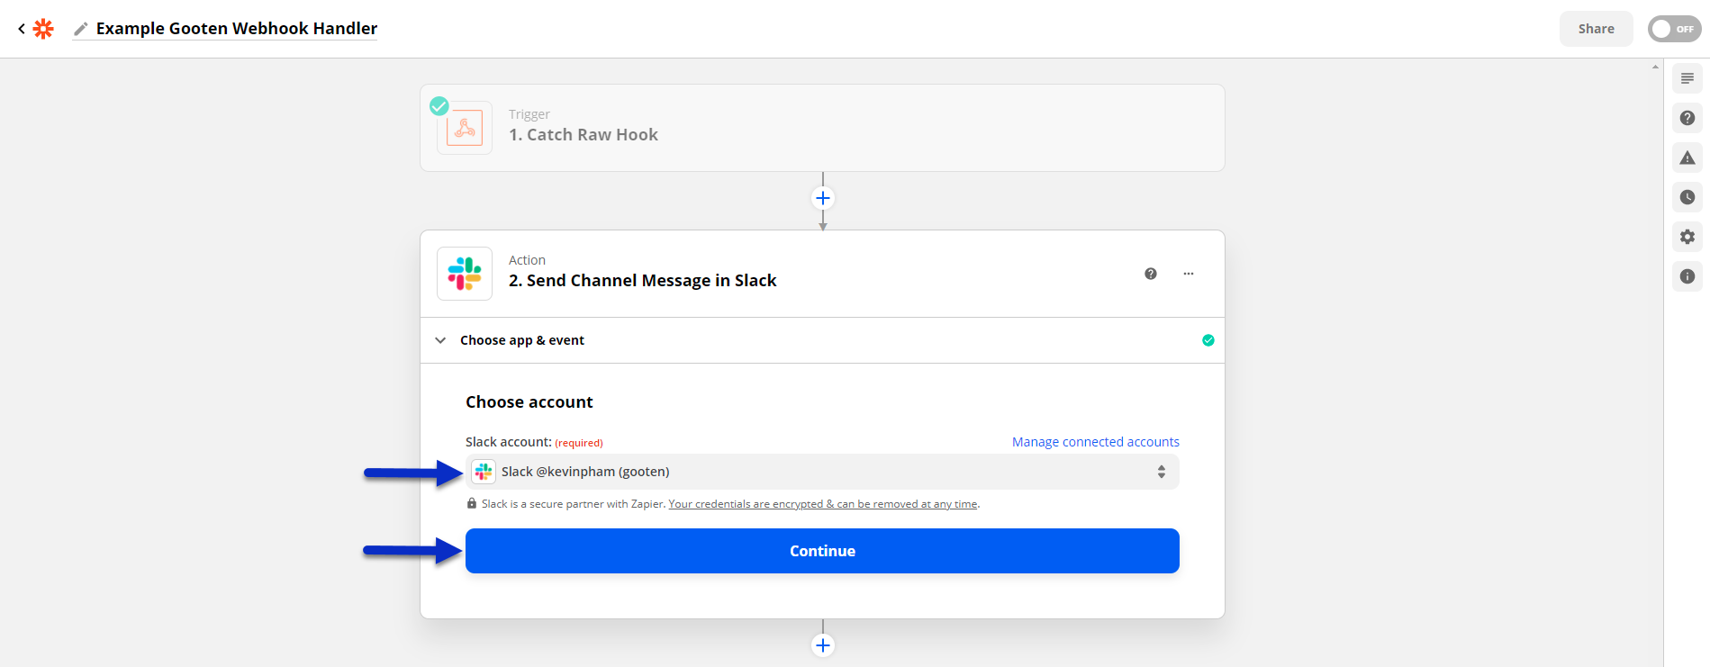
Task: Click the green check on Choose app & event
Action: coord(1208,340)
